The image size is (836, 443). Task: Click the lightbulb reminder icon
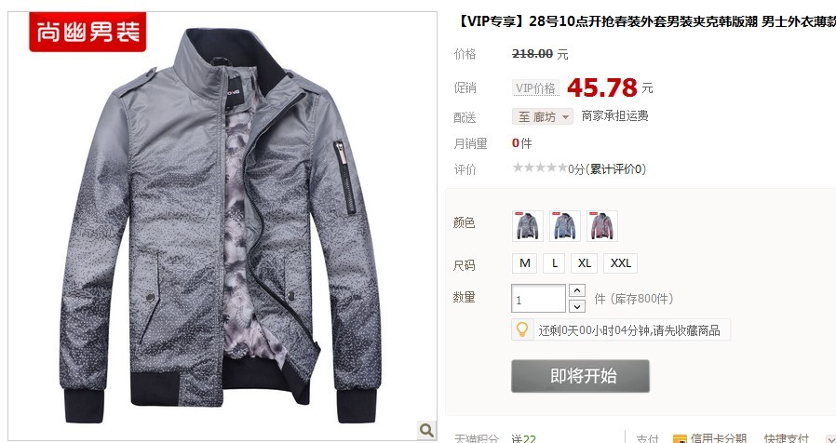click(x=522, y=329)
